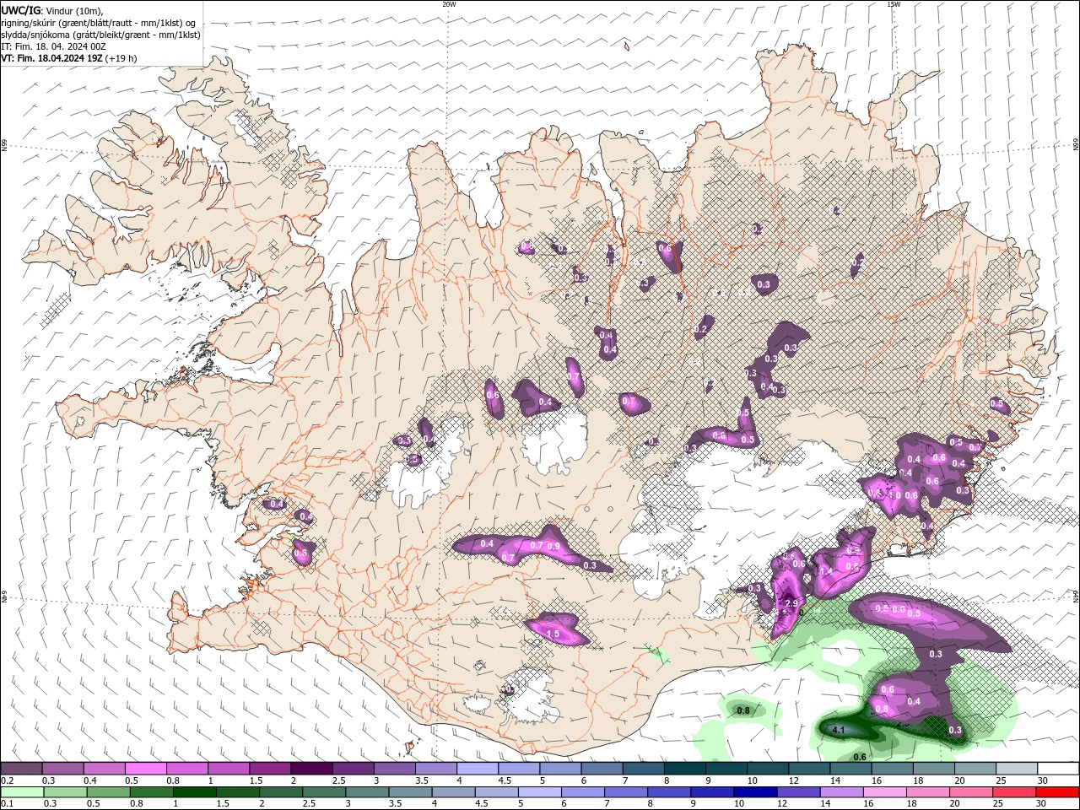This screenshot has width=1080, height=810.
Task: Click the '(+19 h)' forecast offset text
Action: tap(121, 58)
